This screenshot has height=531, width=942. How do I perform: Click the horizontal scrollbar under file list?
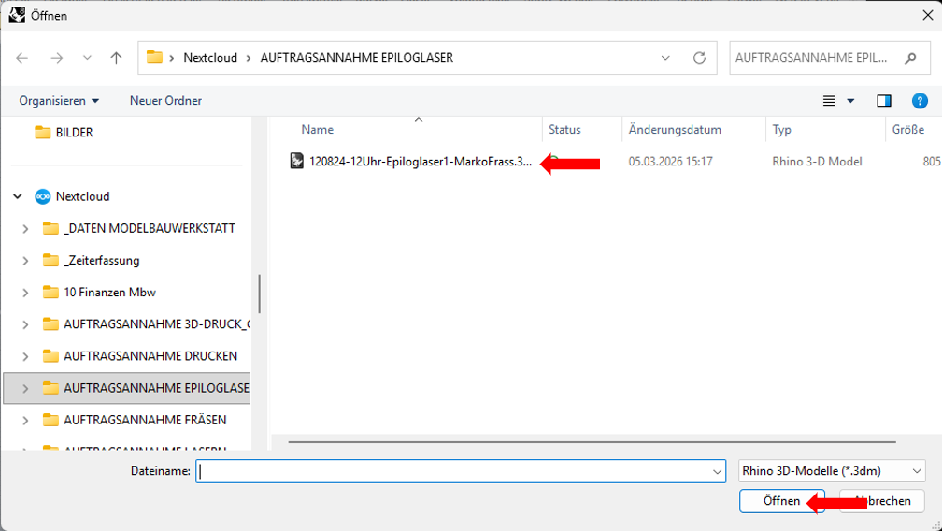[592, 440]
